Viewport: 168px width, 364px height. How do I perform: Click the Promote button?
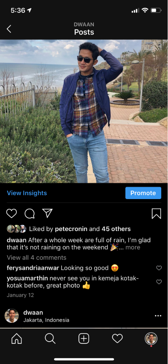(143, 193)
